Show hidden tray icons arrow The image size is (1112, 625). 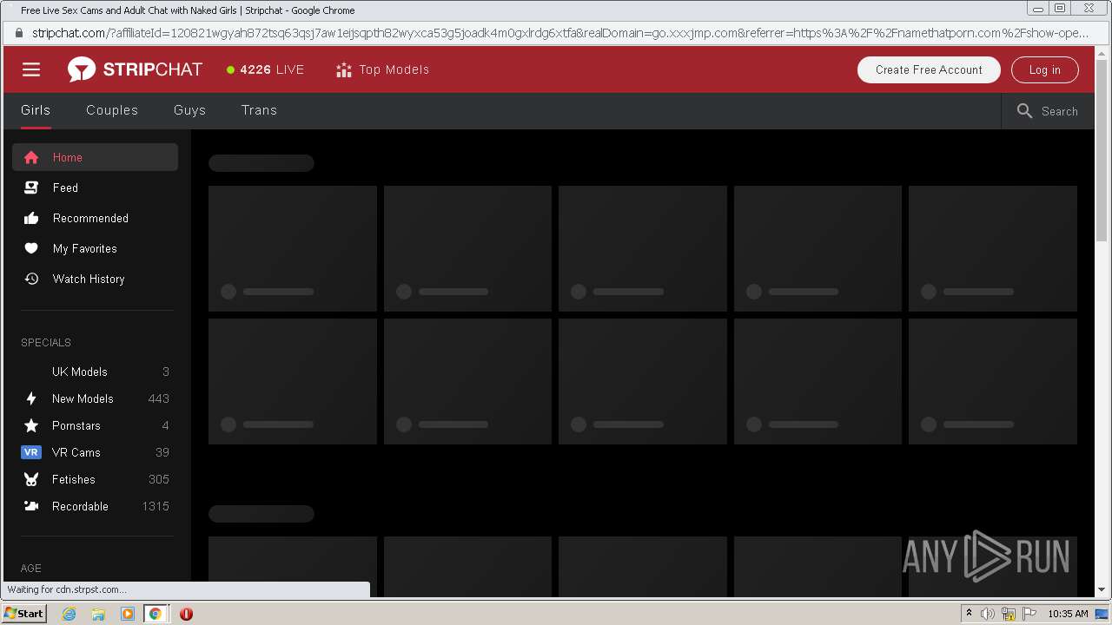(969, 613)
